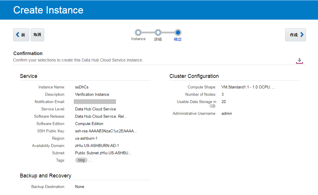Click the Create Instance page title

(48, 10)
